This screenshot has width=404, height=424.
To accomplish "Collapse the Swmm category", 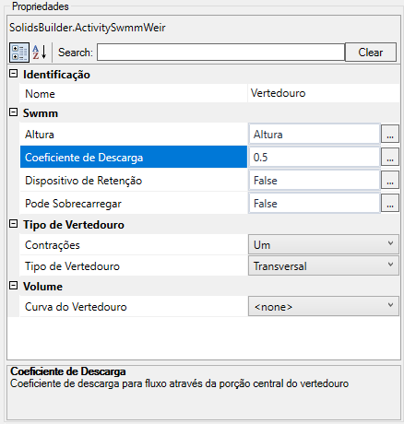I will click(x=13, y=112).
